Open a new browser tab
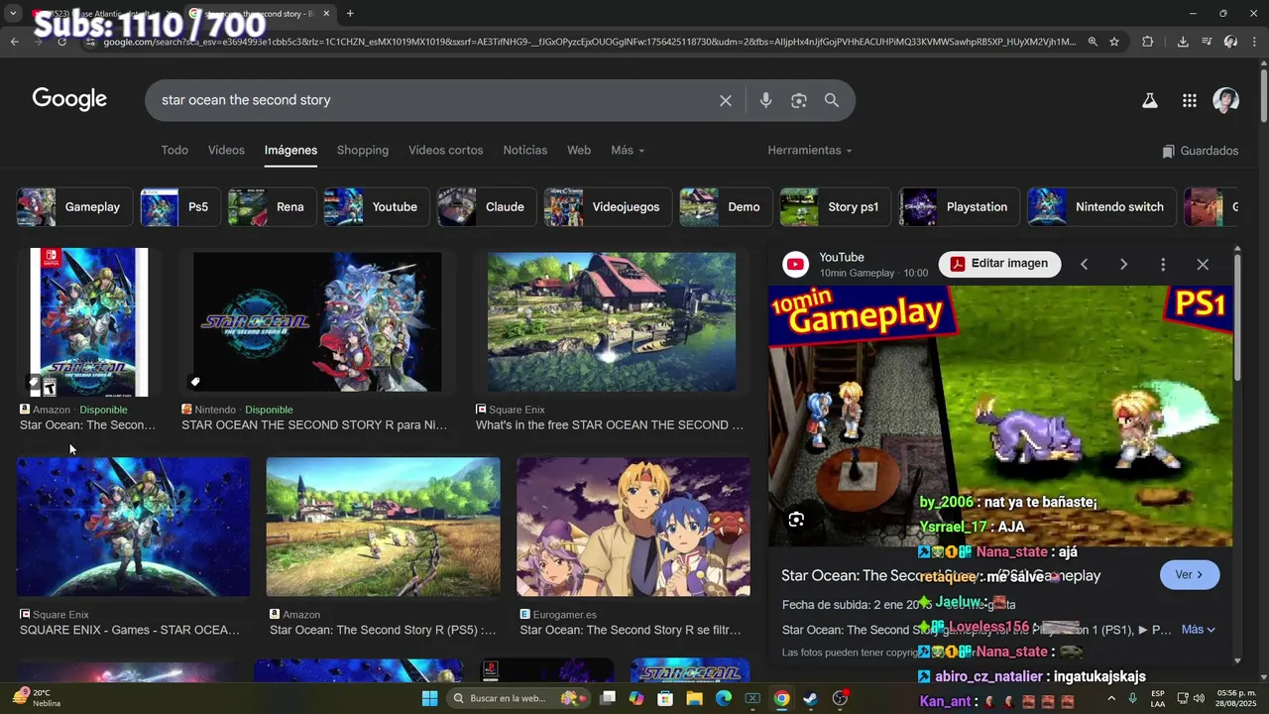The image size is (1269, 714). 350,14
